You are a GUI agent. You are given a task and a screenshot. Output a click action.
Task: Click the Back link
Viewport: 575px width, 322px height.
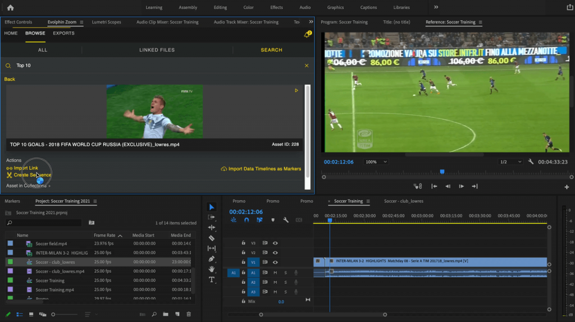click(10, 79)
